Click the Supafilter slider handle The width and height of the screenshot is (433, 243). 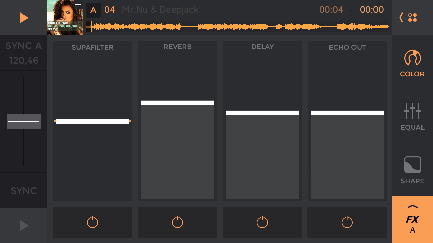[92, 121]
